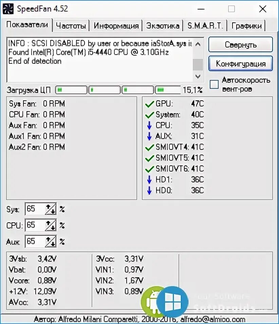Click the VIN1 0,97V voltage reading

pyautogui.click(x=119, y=270)
